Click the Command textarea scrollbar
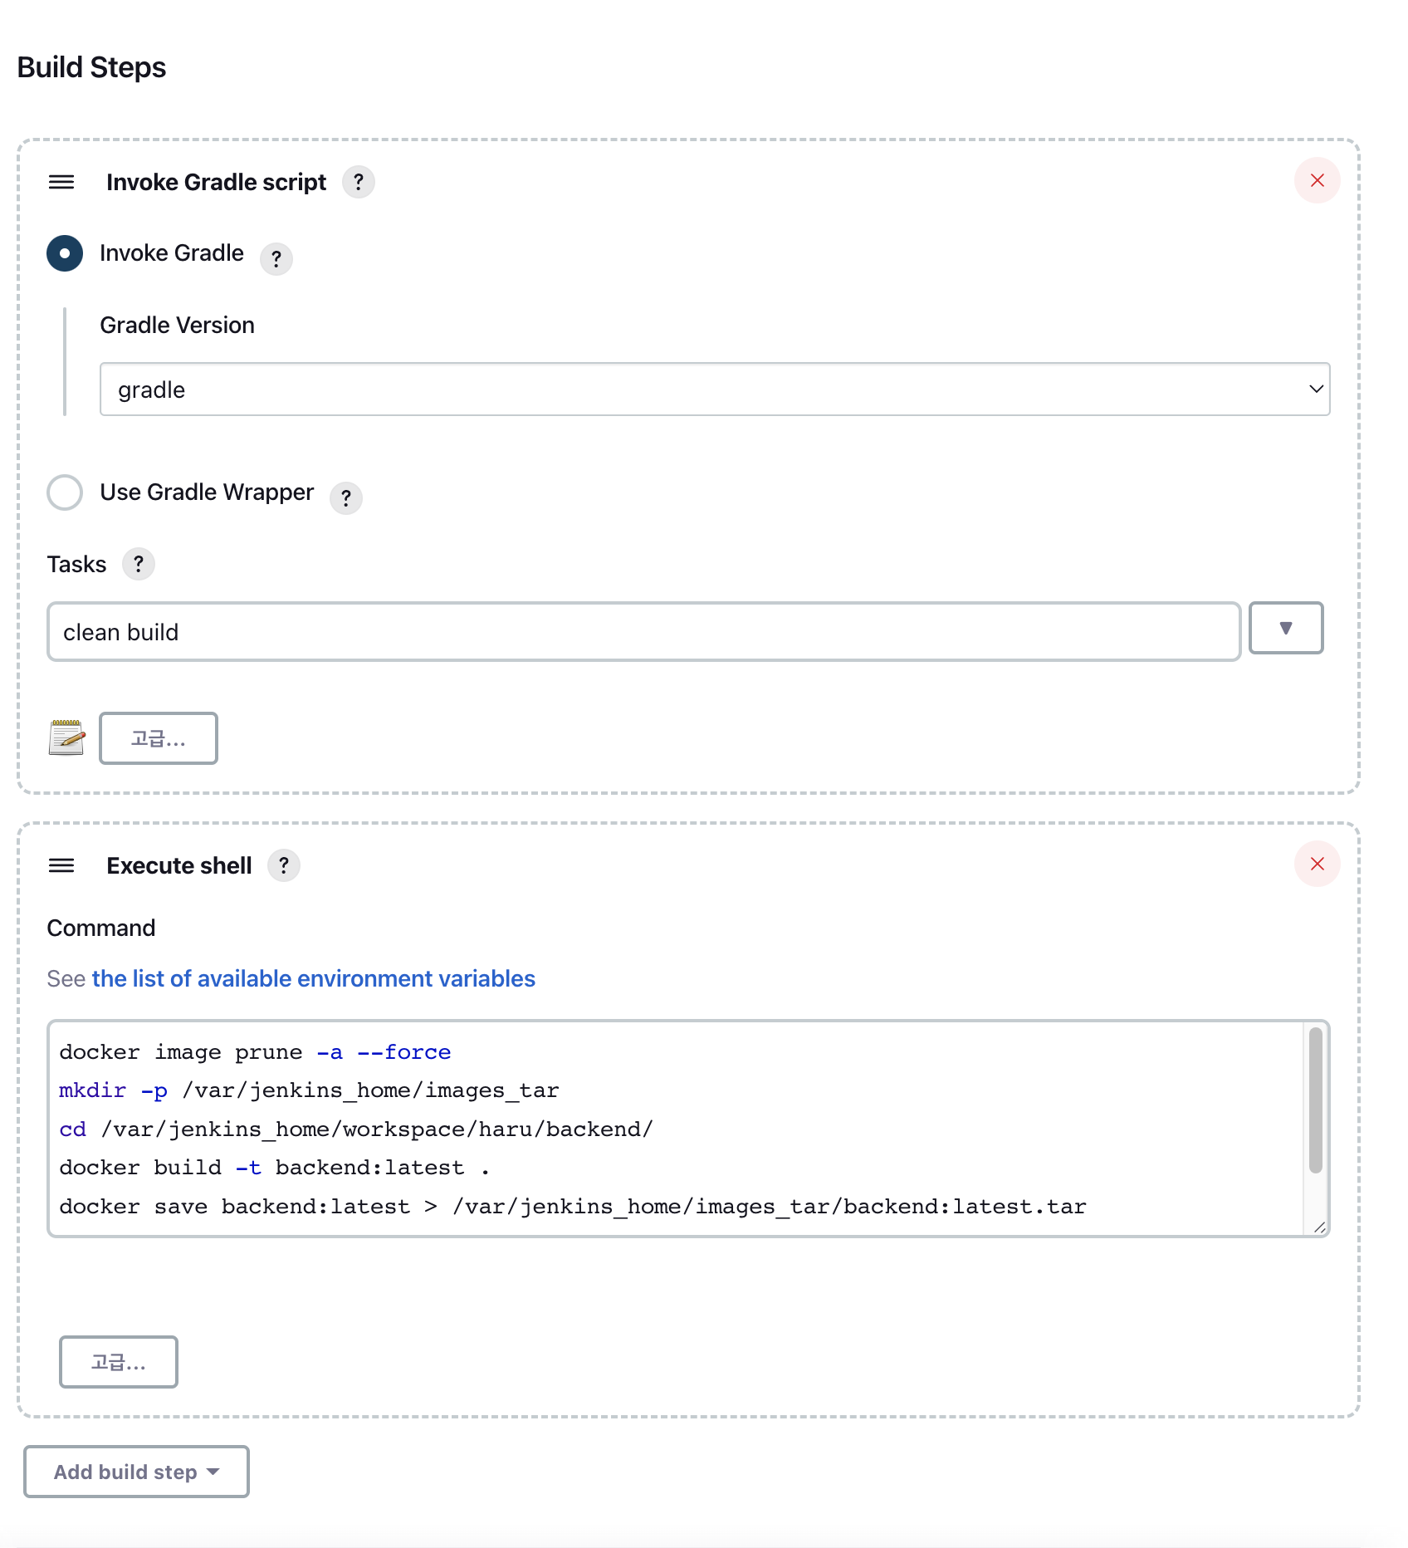The width and height of the screenshot is (1408, 1548). (x=1315, y=1100)
